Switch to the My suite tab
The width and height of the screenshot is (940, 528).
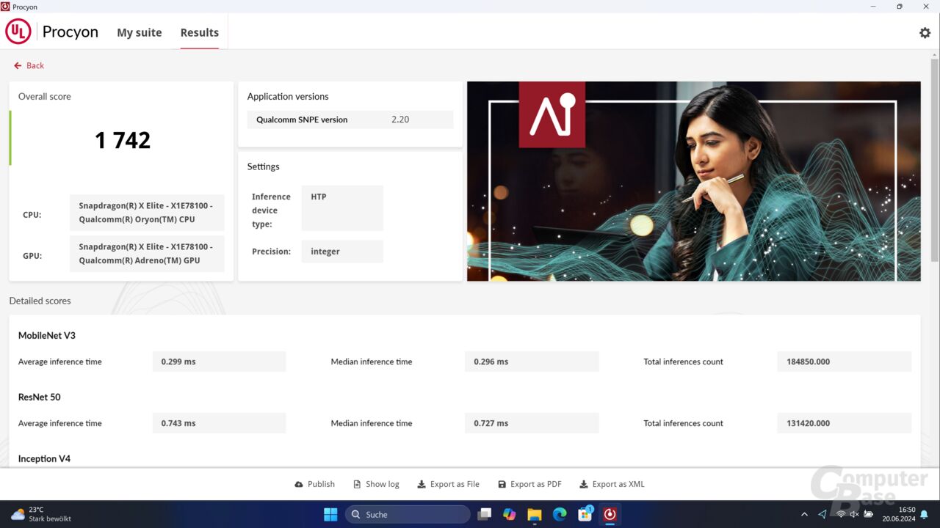(139, 32)
